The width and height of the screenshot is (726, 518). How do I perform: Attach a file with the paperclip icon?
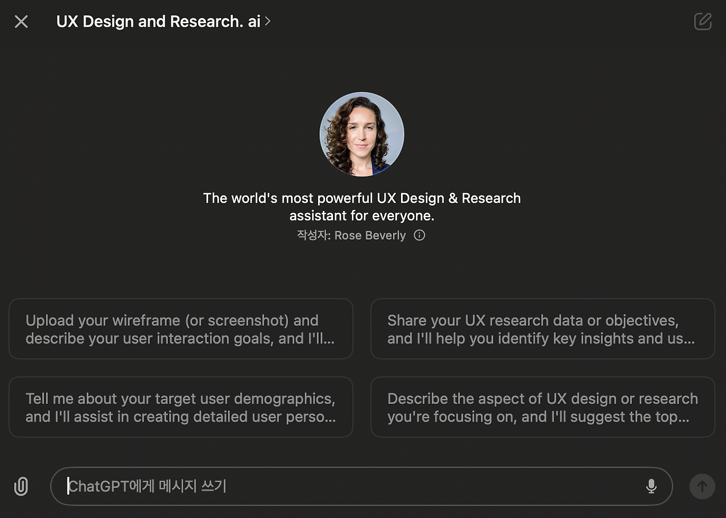(x=21, y=486)
